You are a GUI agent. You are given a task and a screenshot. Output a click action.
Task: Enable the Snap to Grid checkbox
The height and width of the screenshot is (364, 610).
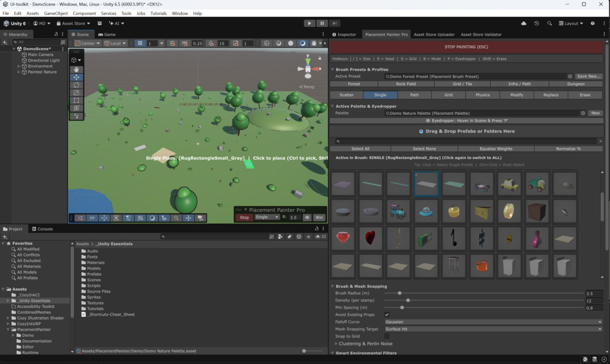(387, 336)
